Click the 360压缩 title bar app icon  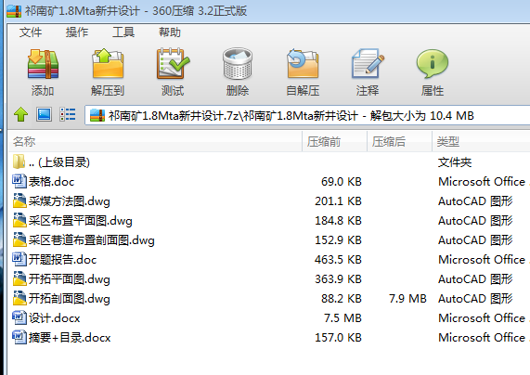(x=14, y=11)
